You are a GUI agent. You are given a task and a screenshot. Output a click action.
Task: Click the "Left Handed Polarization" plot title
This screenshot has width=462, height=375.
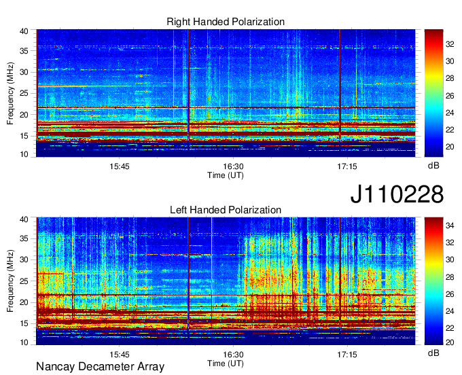click(x=226, y=210)
